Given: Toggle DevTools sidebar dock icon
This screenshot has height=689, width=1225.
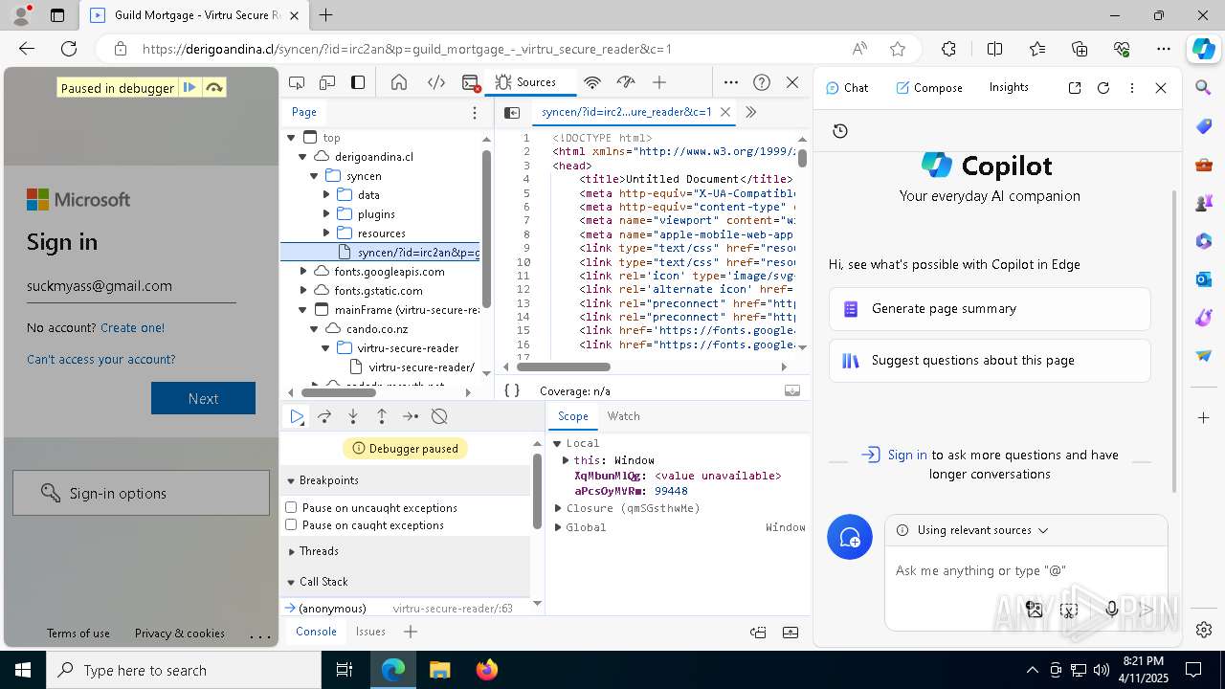Looking at the screenshot, I should pos(358,82).
